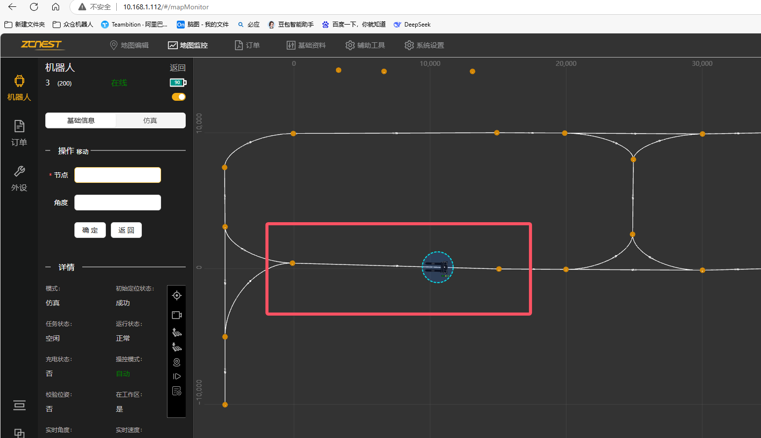Go back with the browser back arrow
761x438 pixels.
pyautogui.click(x=12, y=7)
